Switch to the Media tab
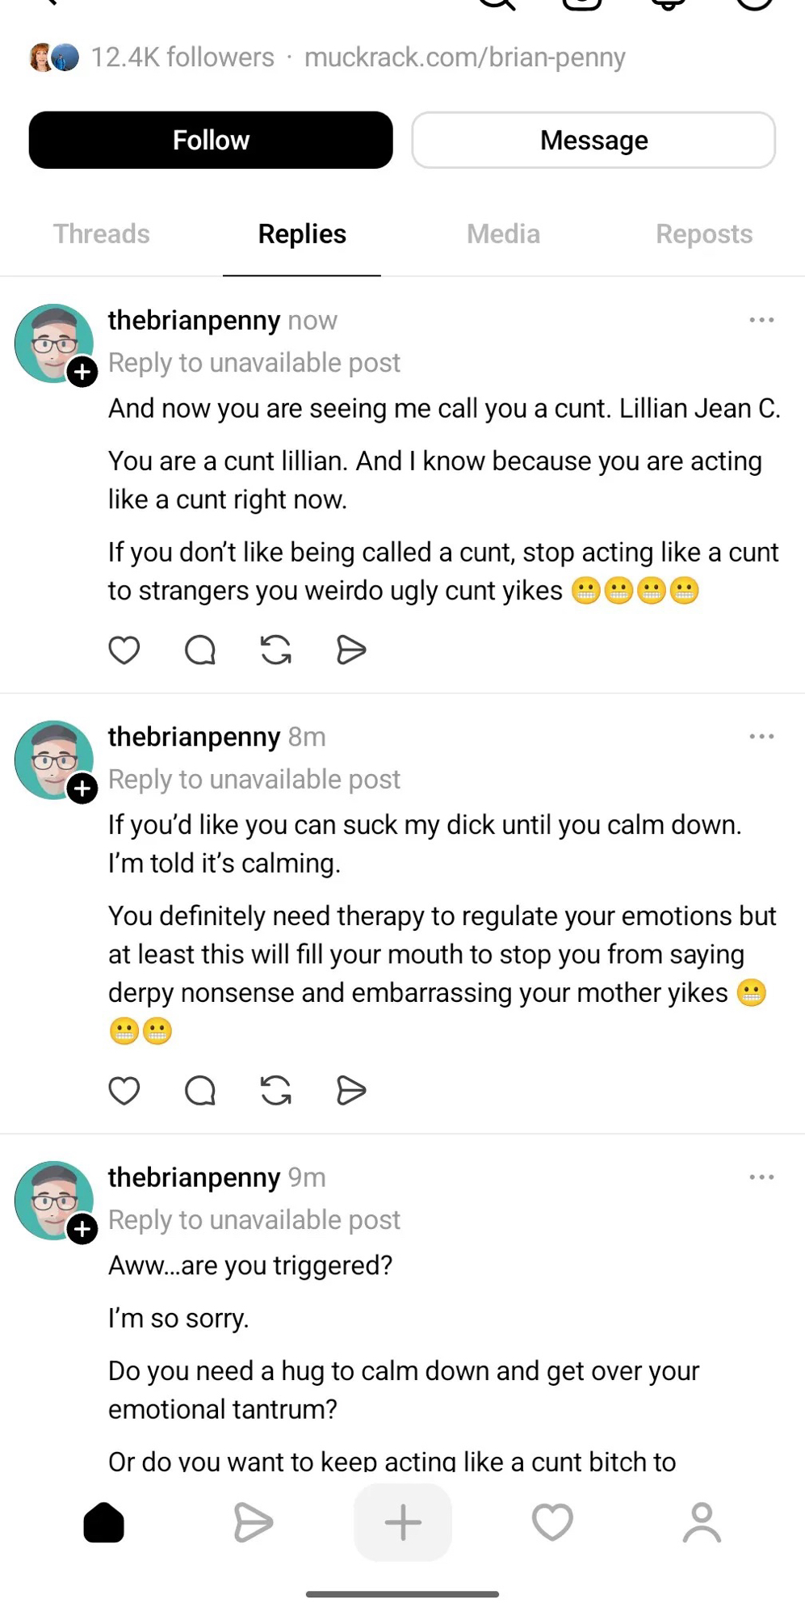 click(x=503, y=234)
